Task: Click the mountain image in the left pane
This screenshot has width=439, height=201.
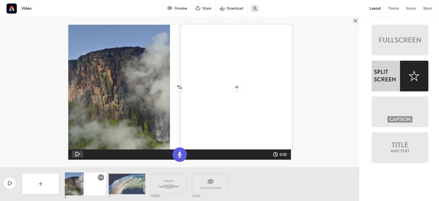Action: tap(119, 87)
